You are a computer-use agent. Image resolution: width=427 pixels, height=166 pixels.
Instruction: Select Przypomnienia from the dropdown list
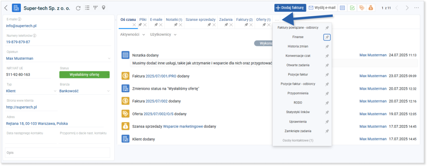[x=298, y=93]
